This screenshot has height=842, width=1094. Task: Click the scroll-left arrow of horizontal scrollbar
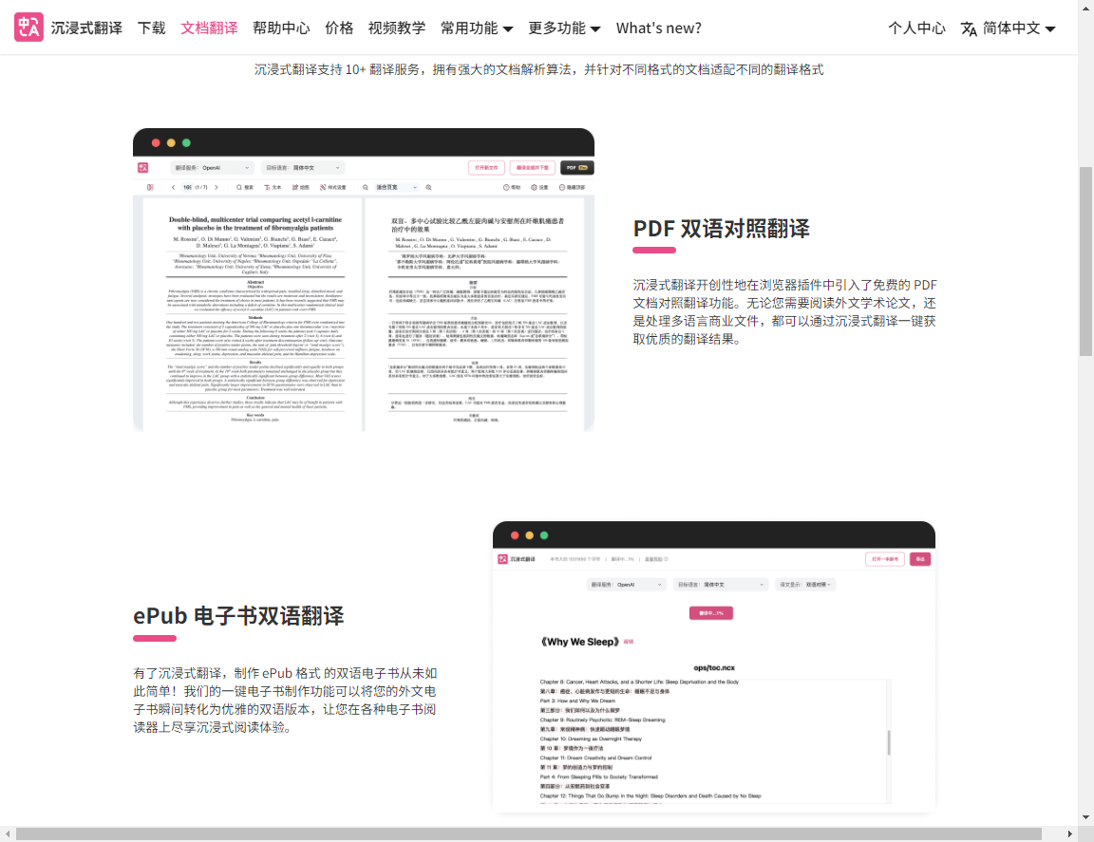7,834
